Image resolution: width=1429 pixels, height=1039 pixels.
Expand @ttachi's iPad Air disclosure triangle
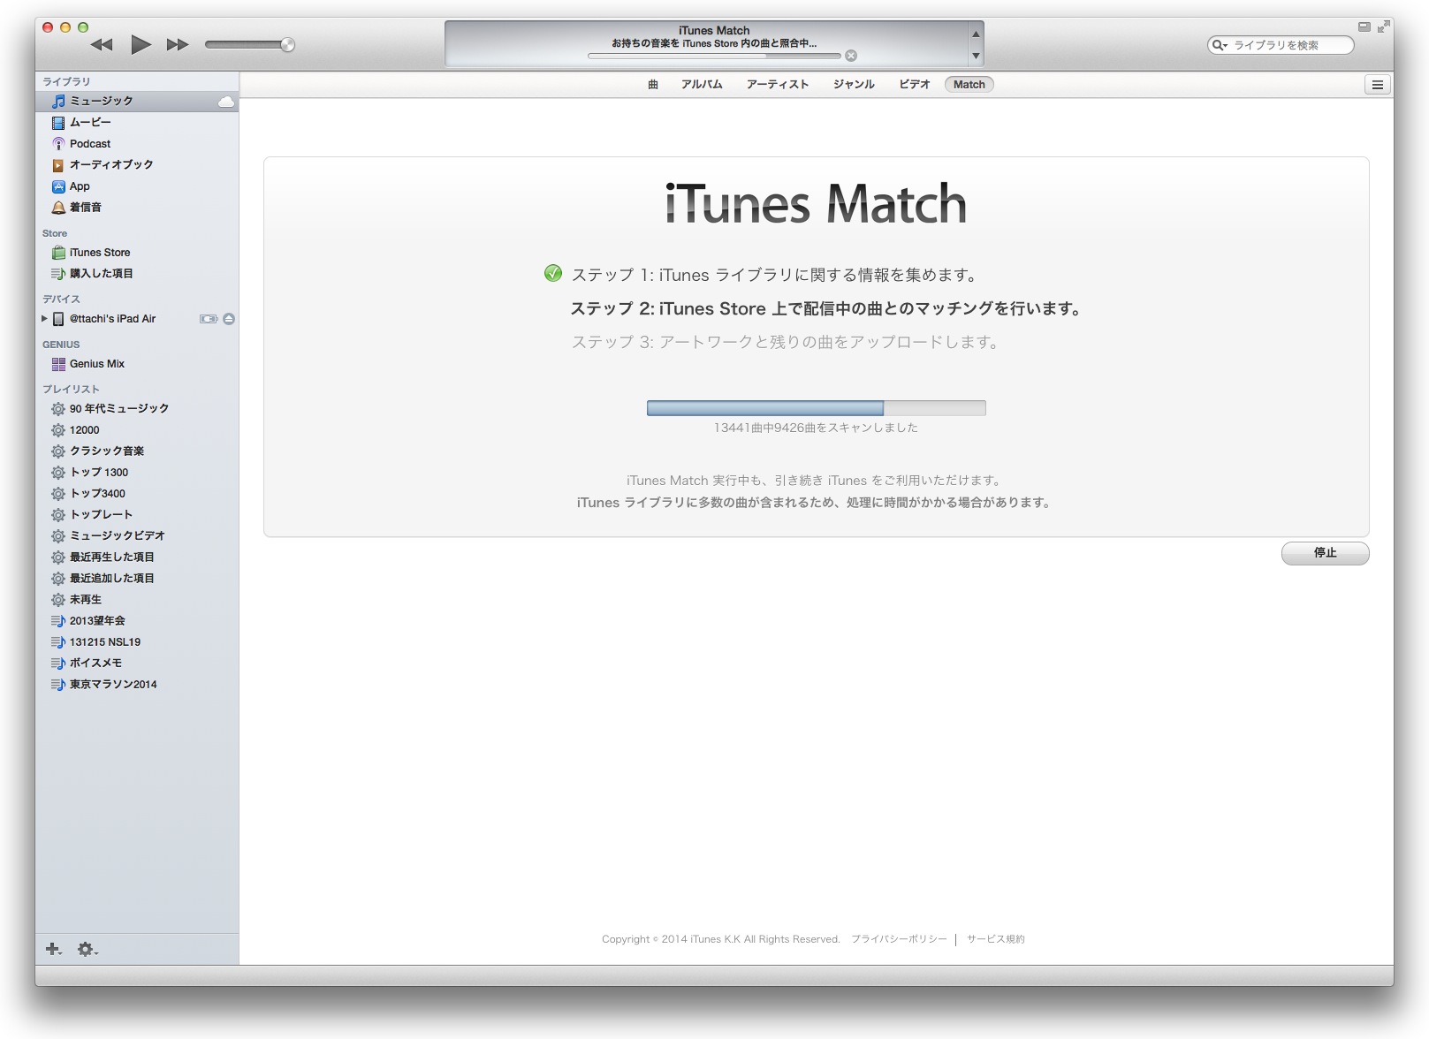coord(44,319)
